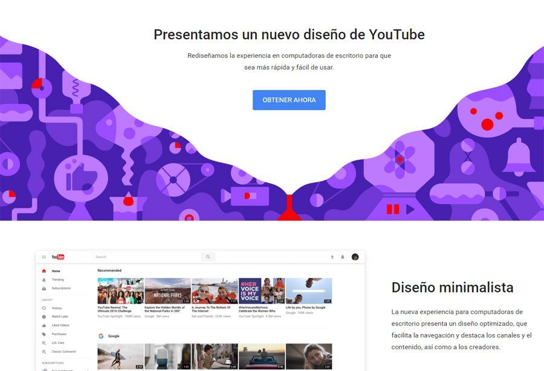Screen dimensions: 544x371
Task: Click the History clock icon
Action: 44,308
